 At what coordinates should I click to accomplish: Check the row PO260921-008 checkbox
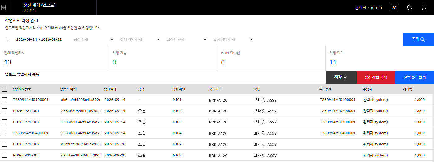click(5, 155)
